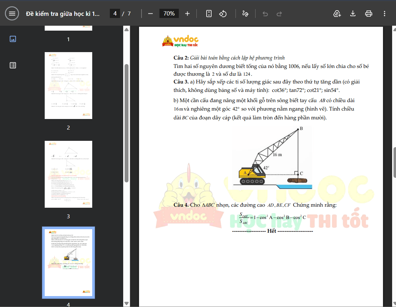Open the three-dot more actions menu
The image size is (396, 307).
click(x=384, y=13)
